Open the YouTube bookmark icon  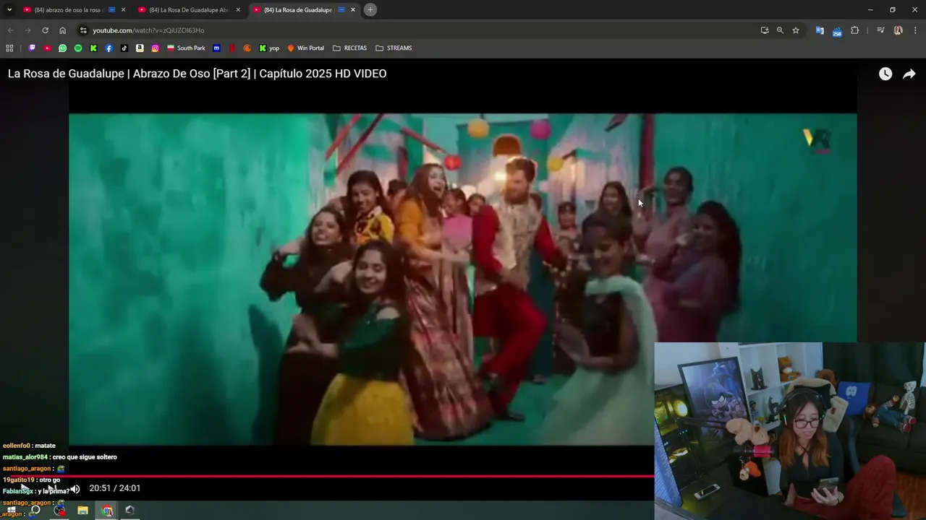[x=47, y=48]
